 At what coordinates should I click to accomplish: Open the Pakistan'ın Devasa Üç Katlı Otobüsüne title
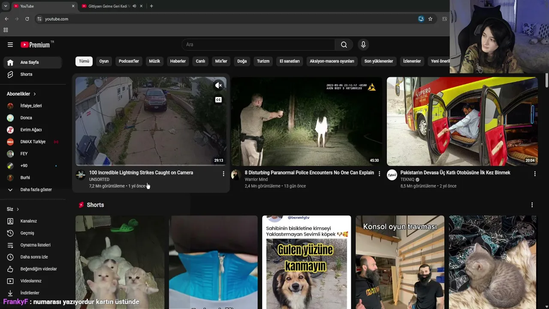pos(455,173)
